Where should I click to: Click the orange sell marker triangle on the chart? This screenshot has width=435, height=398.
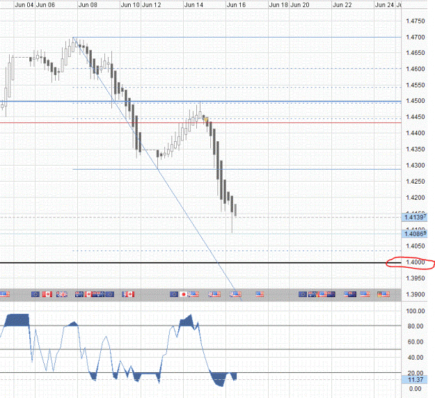pyautogui.click(x=206, y=120)
